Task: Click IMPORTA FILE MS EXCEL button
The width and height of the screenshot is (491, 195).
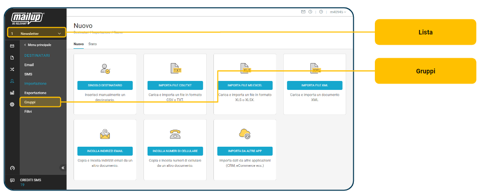Action: [x=244, y=85]
